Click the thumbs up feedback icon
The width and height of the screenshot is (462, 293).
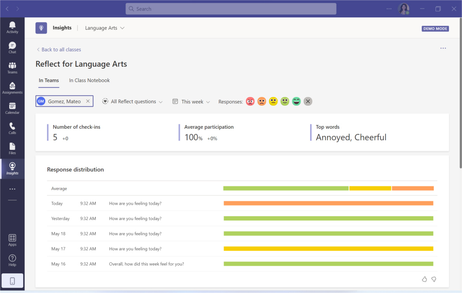coord(424,279)
